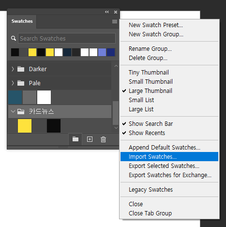Create new swatch with plus icon
Screen dimensions: 226x227
[90, 139]
